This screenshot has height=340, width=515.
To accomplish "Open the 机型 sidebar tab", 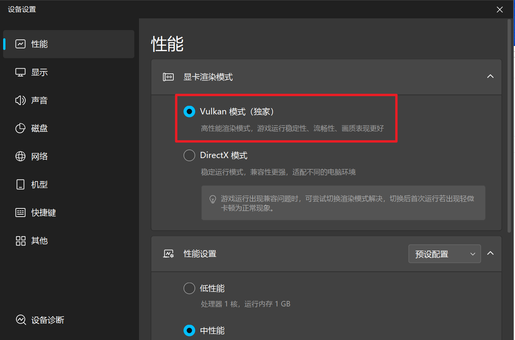I will click(x=69, y=185).
